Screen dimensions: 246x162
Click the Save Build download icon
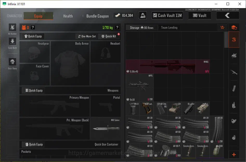(x=12, y=41)
